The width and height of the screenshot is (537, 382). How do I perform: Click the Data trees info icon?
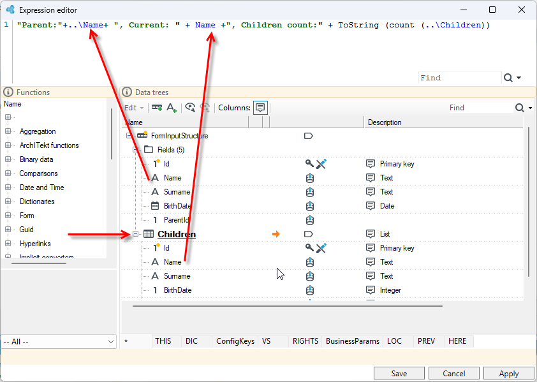(127, 92)
